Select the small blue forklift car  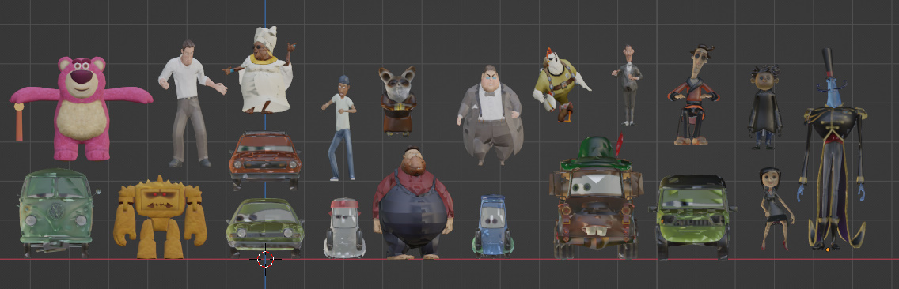(493, 226)
